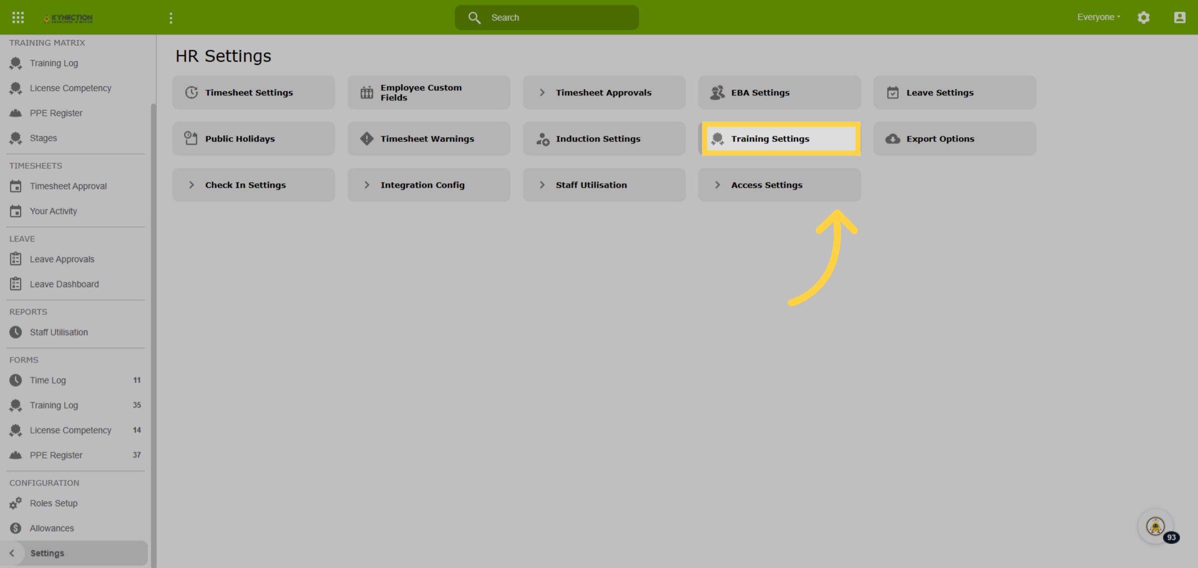This screenshot has height=568, width=1198.
Task: Open Leave Settings tile
Action: tap(954, 92)
